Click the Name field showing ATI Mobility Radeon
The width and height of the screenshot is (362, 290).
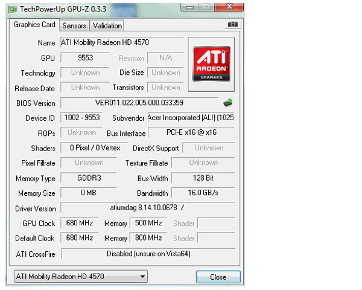(122, 42)
